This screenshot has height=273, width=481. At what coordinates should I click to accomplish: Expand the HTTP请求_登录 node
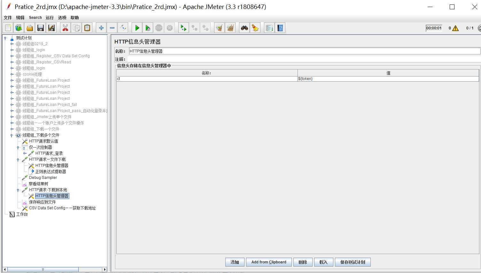(25, 153)
